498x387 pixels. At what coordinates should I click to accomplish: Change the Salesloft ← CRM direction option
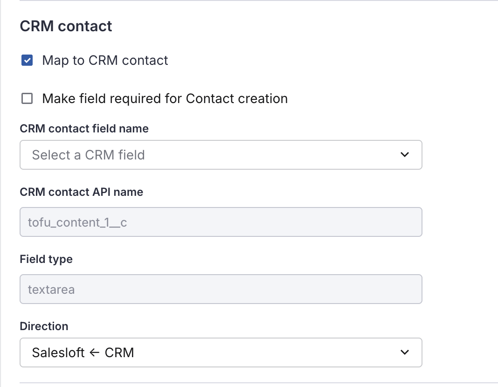(221, 352)
